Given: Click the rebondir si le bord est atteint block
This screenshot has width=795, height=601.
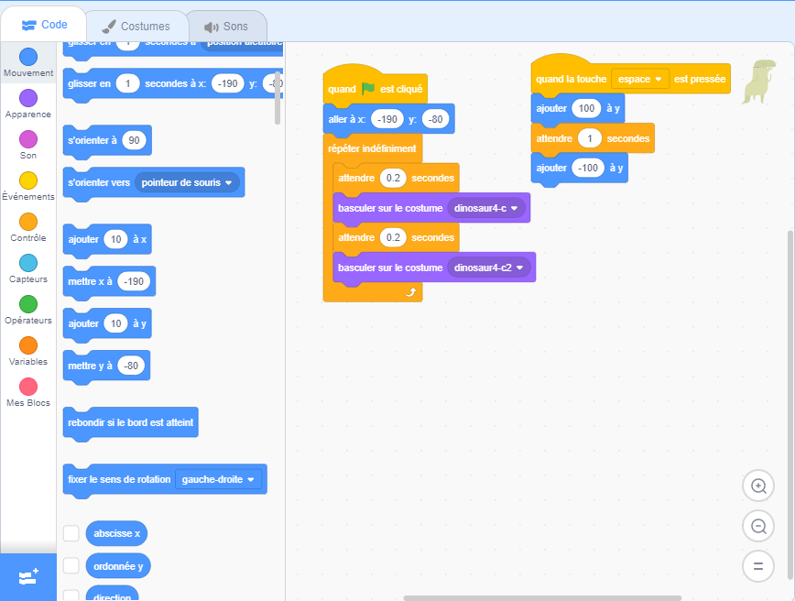Looking at the screenshot, I should coord(130,423).
